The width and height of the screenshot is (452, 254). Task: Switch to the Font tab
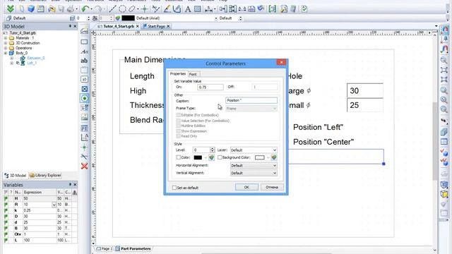click(193, 74)
